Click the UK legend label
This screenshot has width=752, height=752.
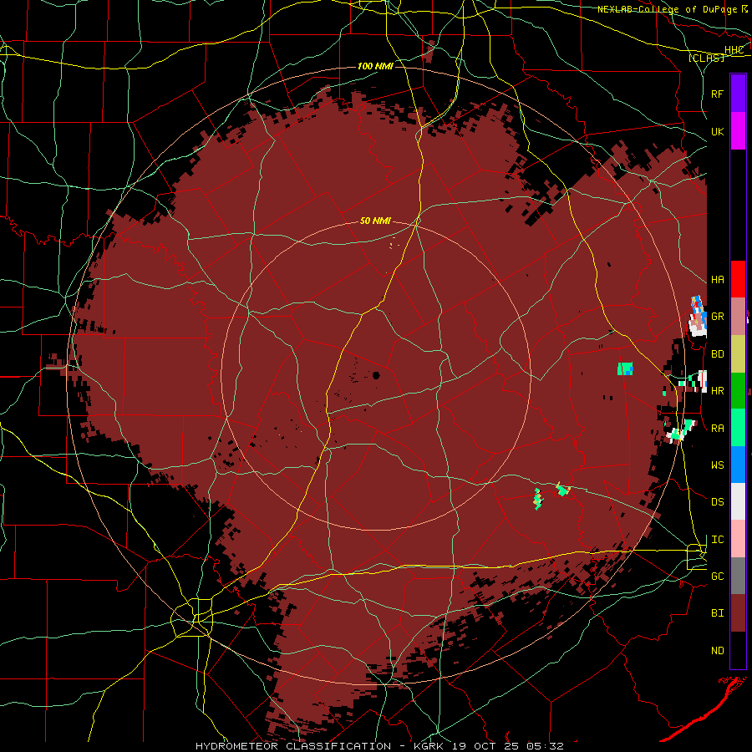tap(717, 131)
